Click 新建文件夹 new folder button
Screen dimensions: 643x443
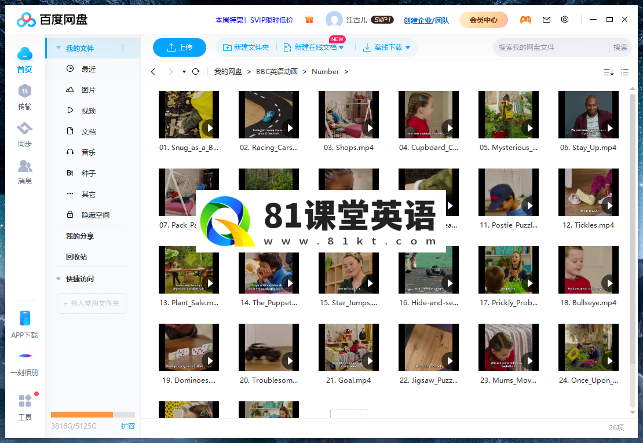coord(246,47)
